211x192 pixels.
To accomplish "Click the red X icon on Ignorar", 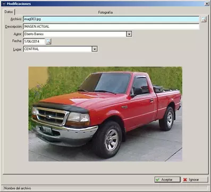I will tap(185, 180).
